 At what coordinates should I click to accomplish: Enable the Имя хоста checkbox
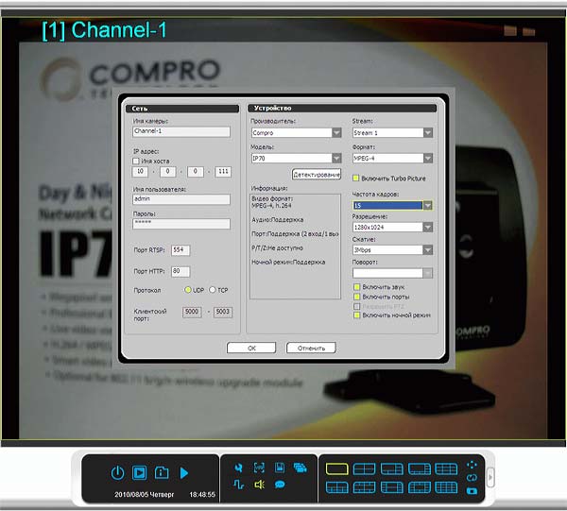(x=136, y=162)
